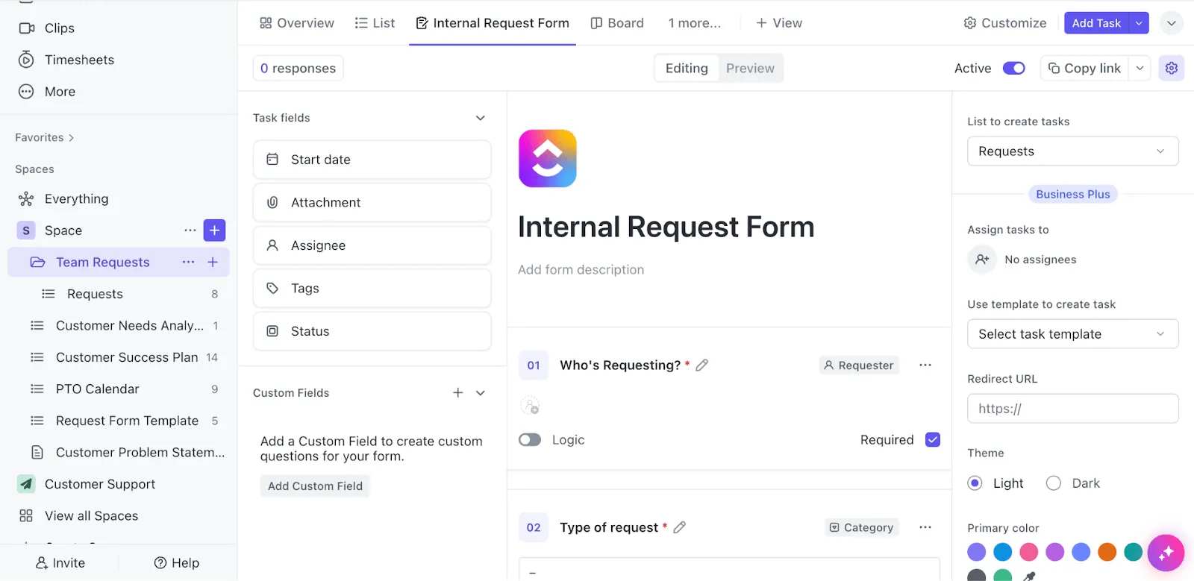Choose the orange primary color swatch
This screenshot has width=1194, height=581.
pyautogui.click(x=1107, y=552)
